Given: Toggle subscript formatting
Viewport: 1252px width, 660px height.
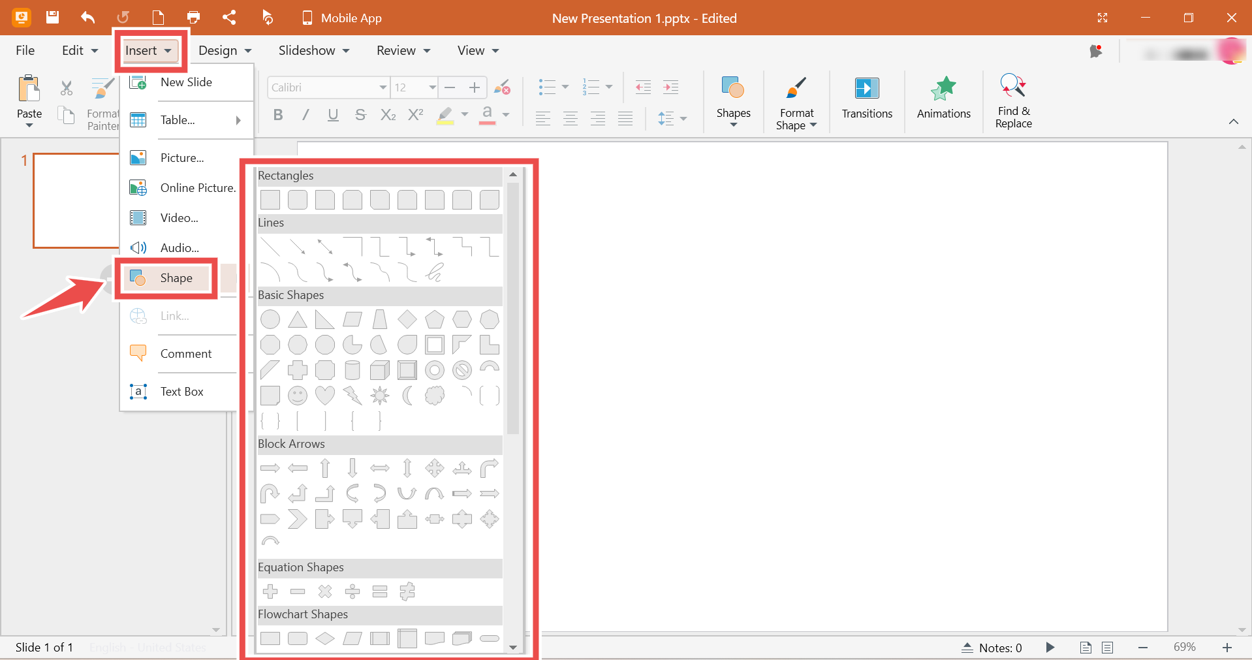Looking at the screenshot, I should pos(388,115).
